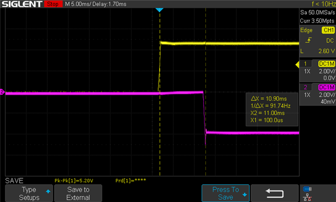Click the Stop run-state indicator

53,4
